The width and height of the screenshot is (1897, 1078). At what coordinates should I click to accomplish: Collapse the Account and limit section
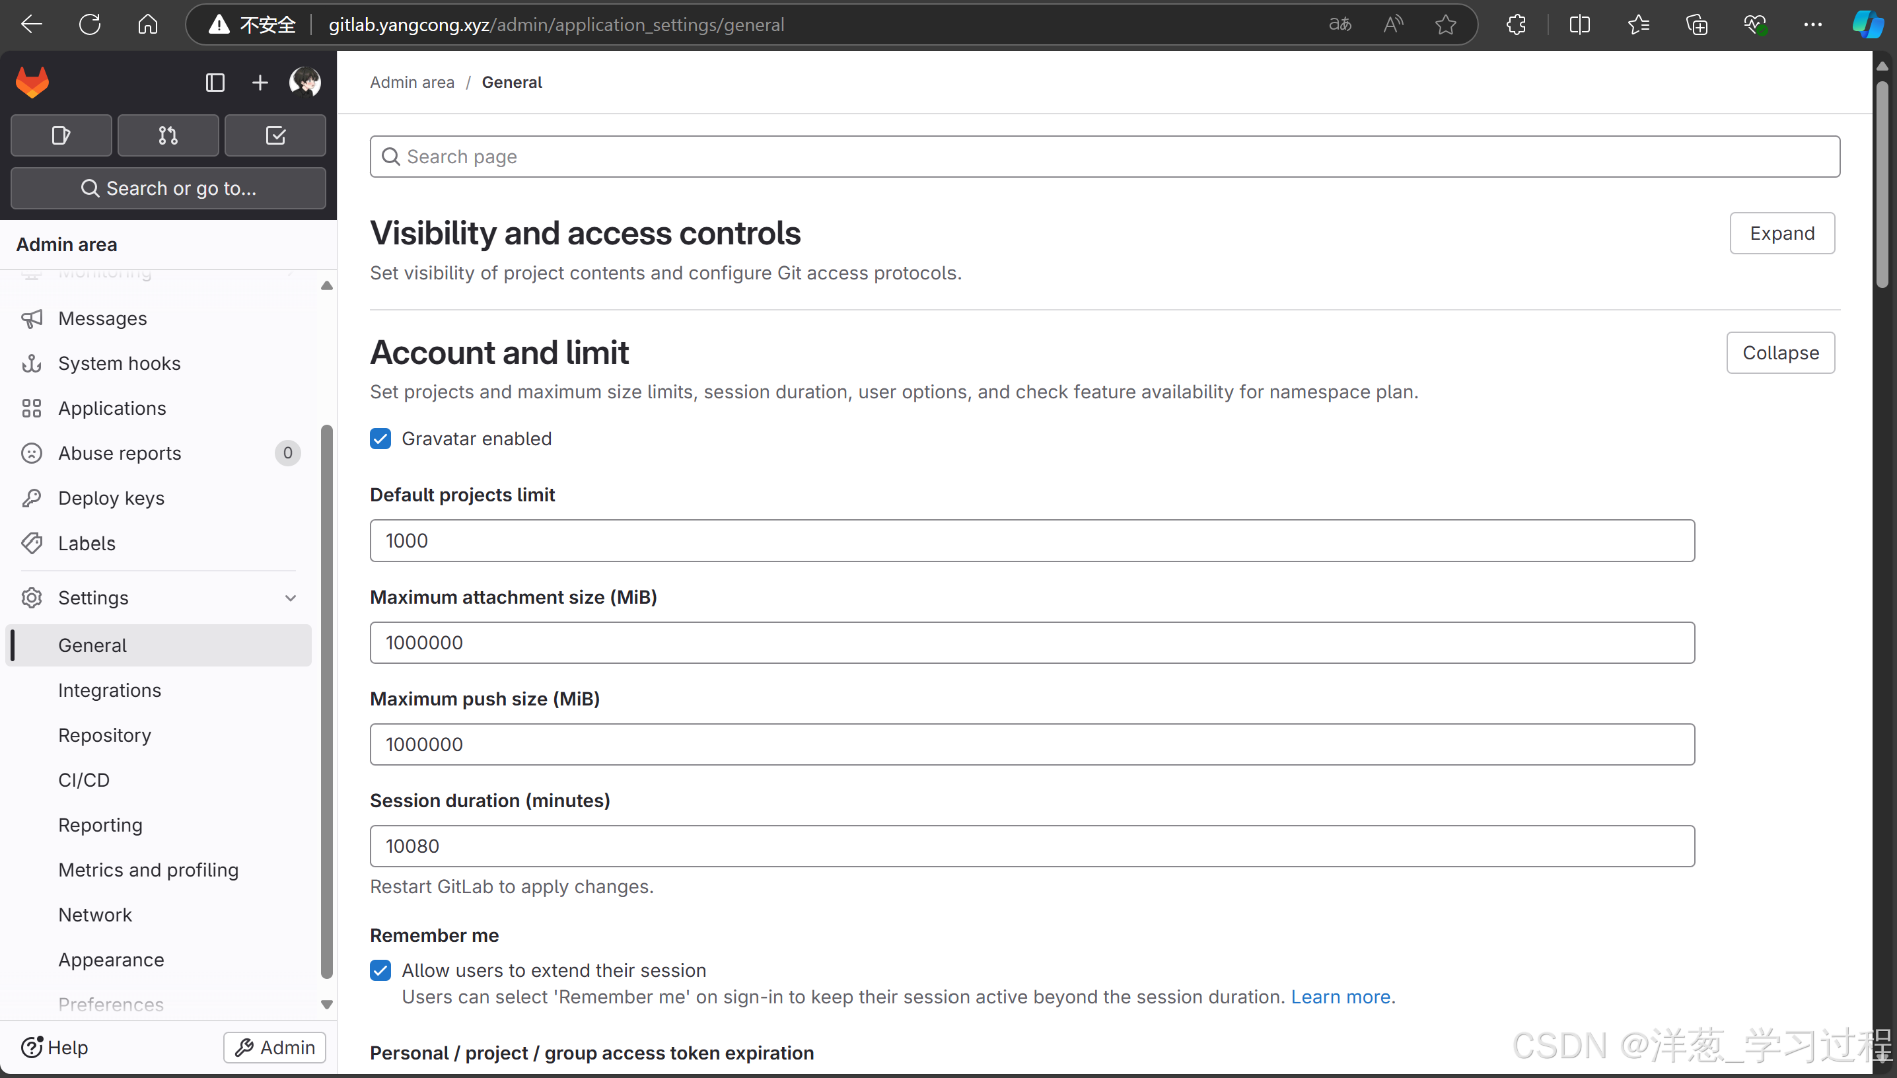coord(1780,353)
